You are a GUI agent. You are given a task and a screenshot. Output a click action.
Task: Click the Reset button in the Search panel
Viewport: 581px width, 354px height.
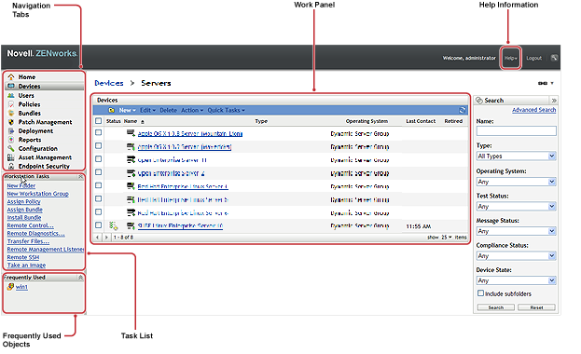tap(536, 307)
